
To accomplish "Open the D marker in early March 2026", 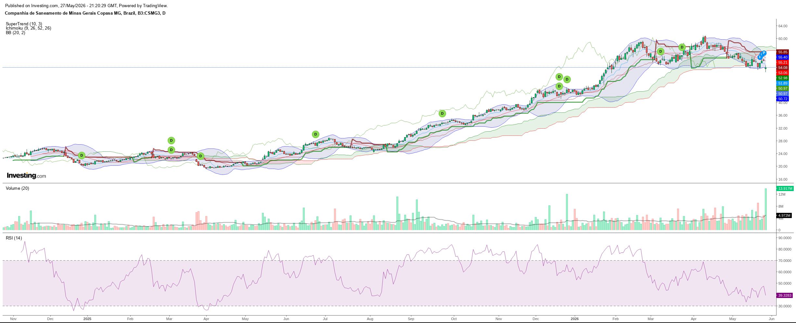I will 661,51.
